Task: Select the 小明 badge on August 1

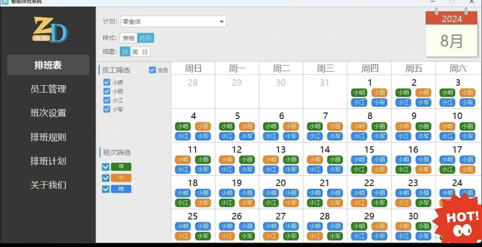Action: [359, 92]
